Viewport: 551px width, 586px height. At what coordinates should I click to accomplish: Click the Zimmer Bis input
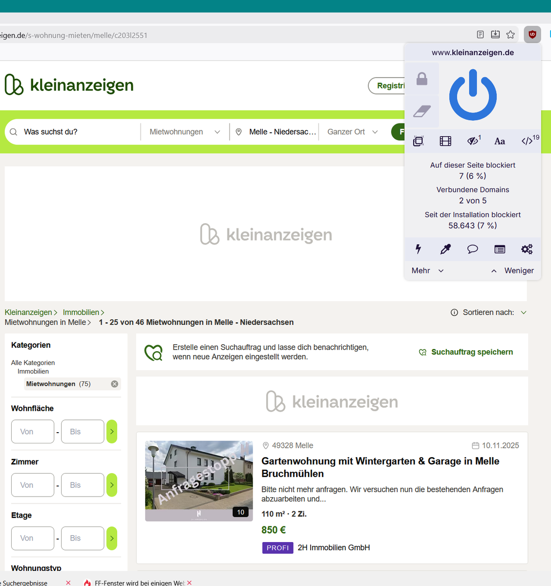pos(83,485)
